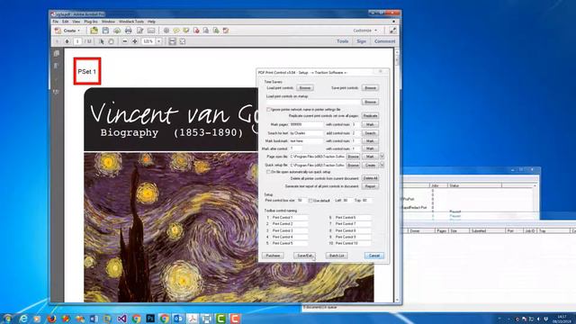The image size is (576, 324).
Task: Click the Replicate button
Action: [x=370, y=116]
